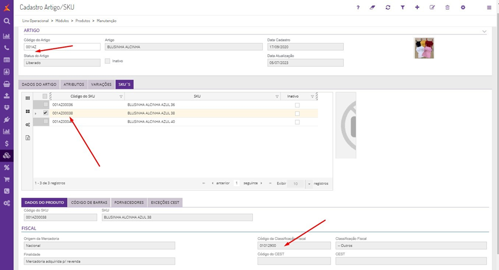Click the Excel export icon beside table
Viewport: 499px width, 270px height.
point(28,138)
